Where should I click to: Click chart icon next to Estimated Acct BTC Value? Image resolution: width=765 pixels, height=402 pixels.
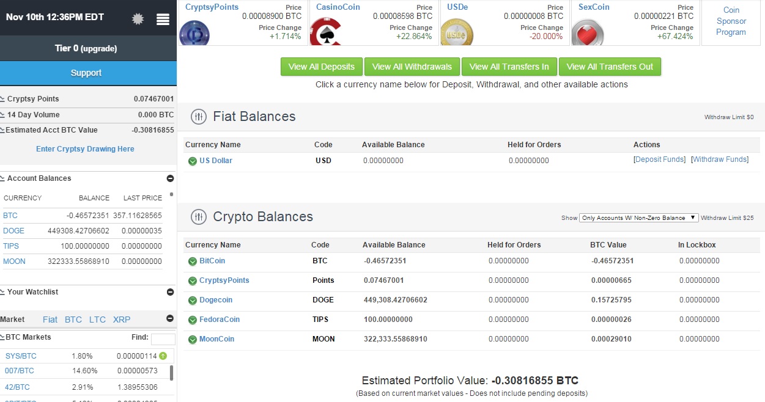click(2, 130)
